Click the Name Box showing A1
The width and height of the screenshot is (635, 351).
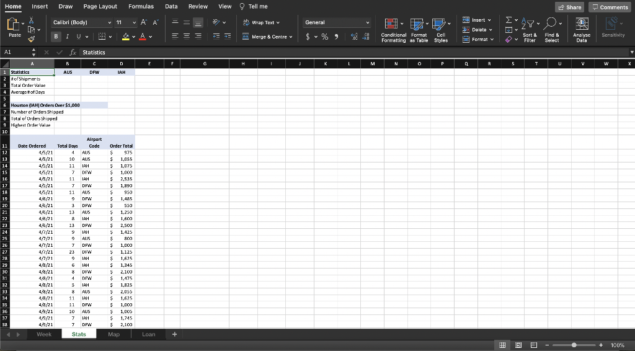click(x=14, y=53)
